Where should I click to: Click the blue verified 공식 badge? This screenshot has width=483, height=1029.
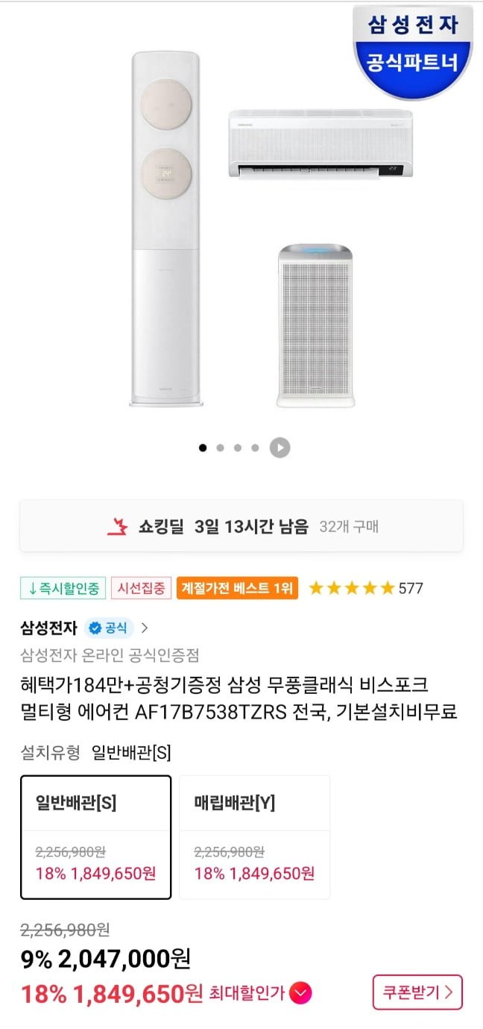[x=108, y=628]
